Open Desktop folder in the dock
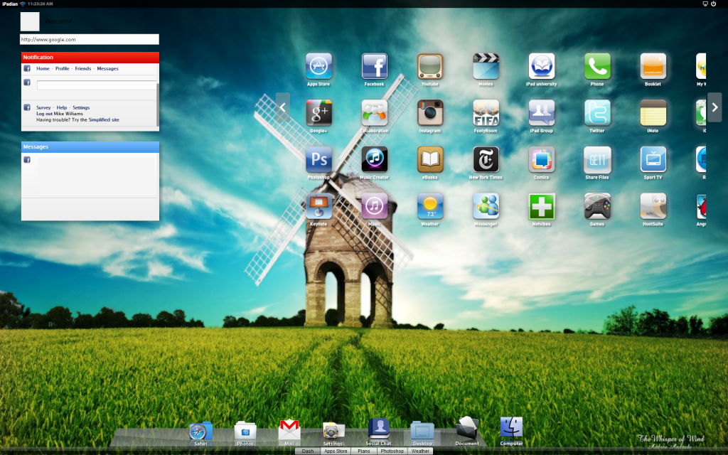The height and width of the screenshot is (455, 728). 422,432
